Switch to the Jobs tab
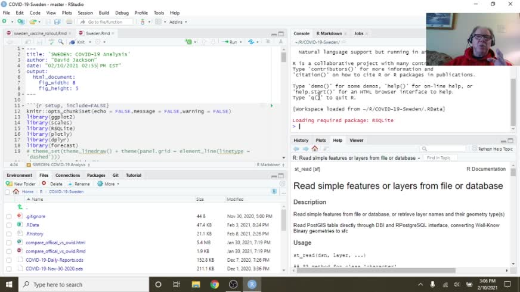 pyautogui.click(x=358, y=33)
